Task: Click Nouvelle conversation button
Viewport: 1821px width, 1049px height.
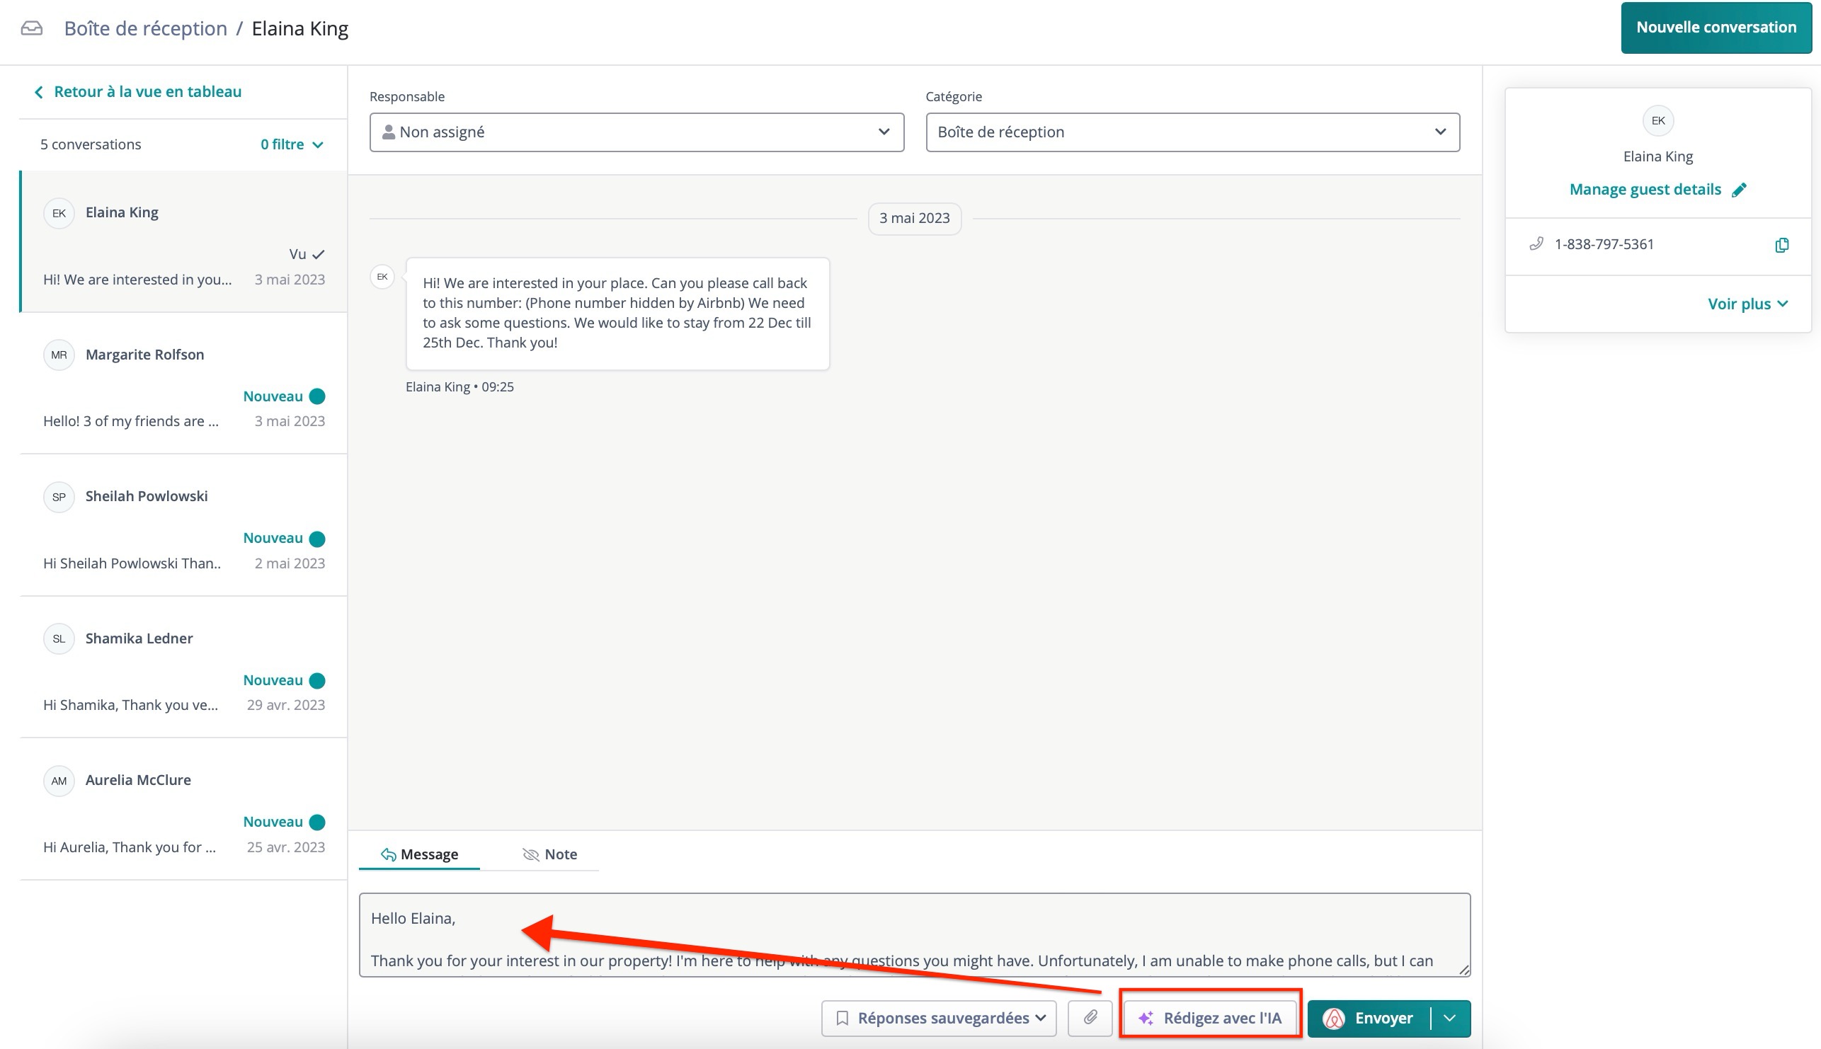Action: (x=1715, y=28)
